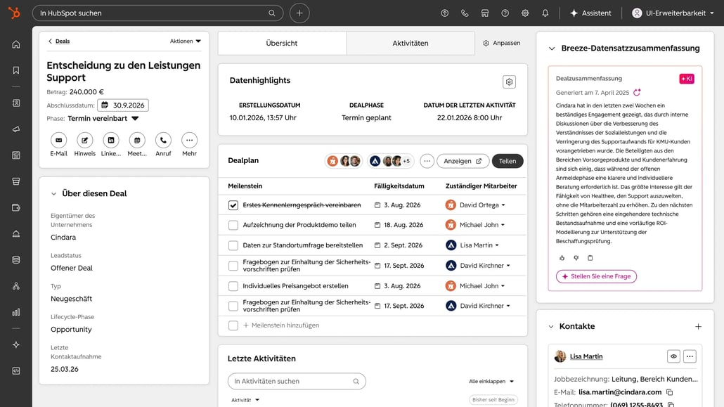This screenshot has height=407, width=724.
Task: Open the Aktionen dropdown
Action: pos(185,41)
